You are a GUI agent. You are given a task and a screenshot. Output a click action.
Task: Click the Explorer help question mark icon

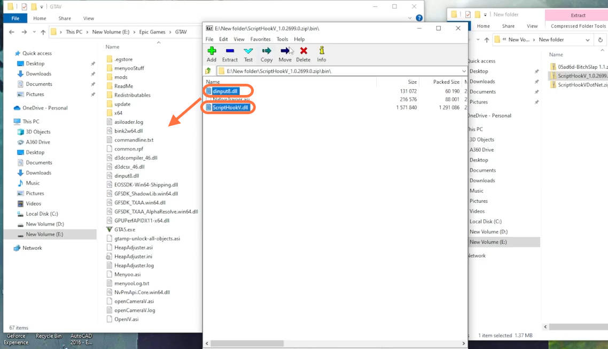(x=419, y=18)
